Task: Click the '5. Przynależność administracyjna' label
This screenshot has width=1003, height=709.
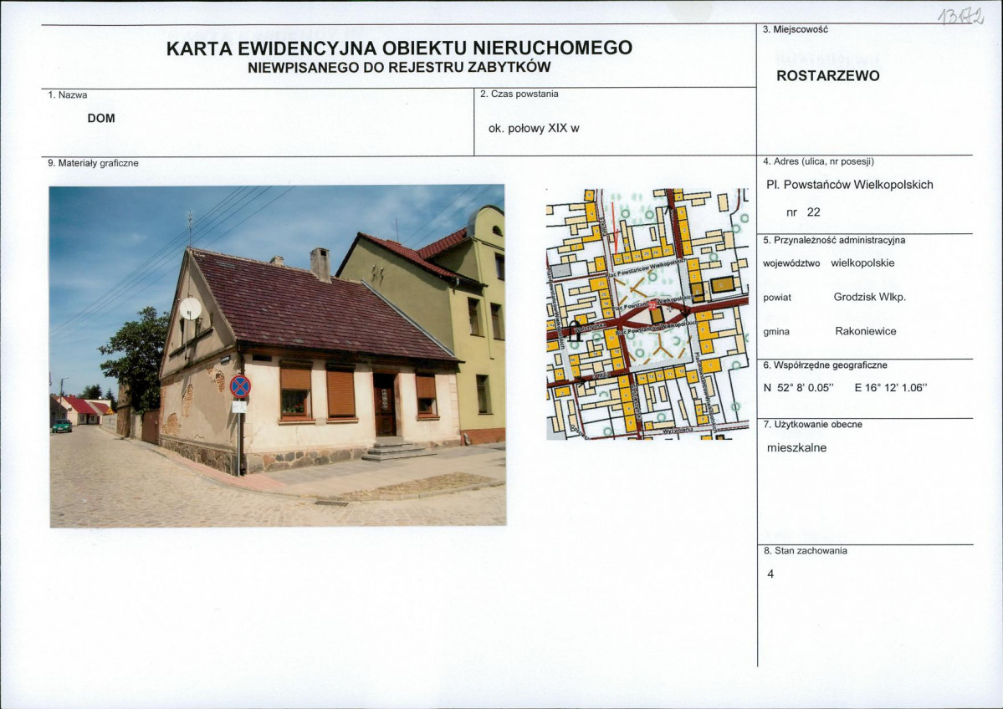Action: click(x=834, y=241)
